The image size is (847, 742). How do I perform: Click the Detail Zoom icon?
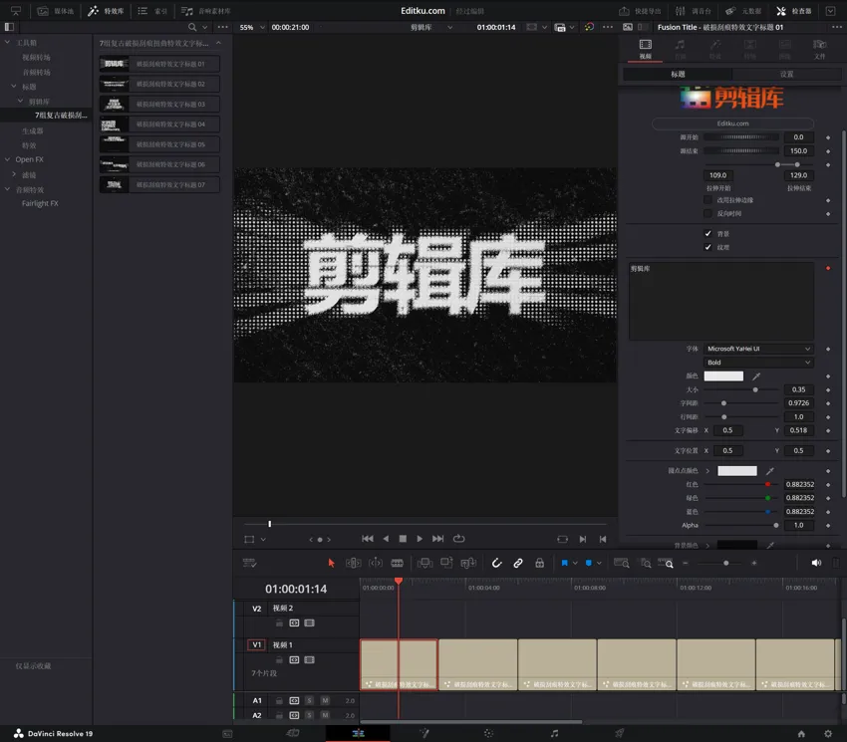(x=646, y=563)
